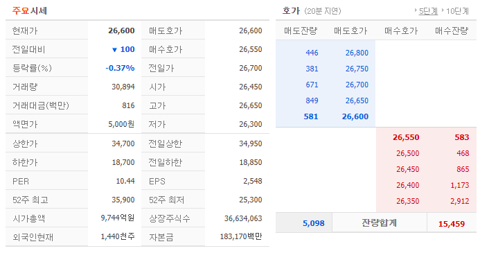Screen dimensions: 480x253
Task: Select the EPS value 2,548
Action: coord(253,181)
